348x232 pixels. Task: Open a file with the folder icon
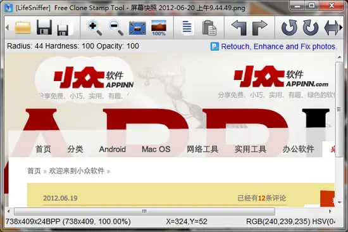pos(23,27)
